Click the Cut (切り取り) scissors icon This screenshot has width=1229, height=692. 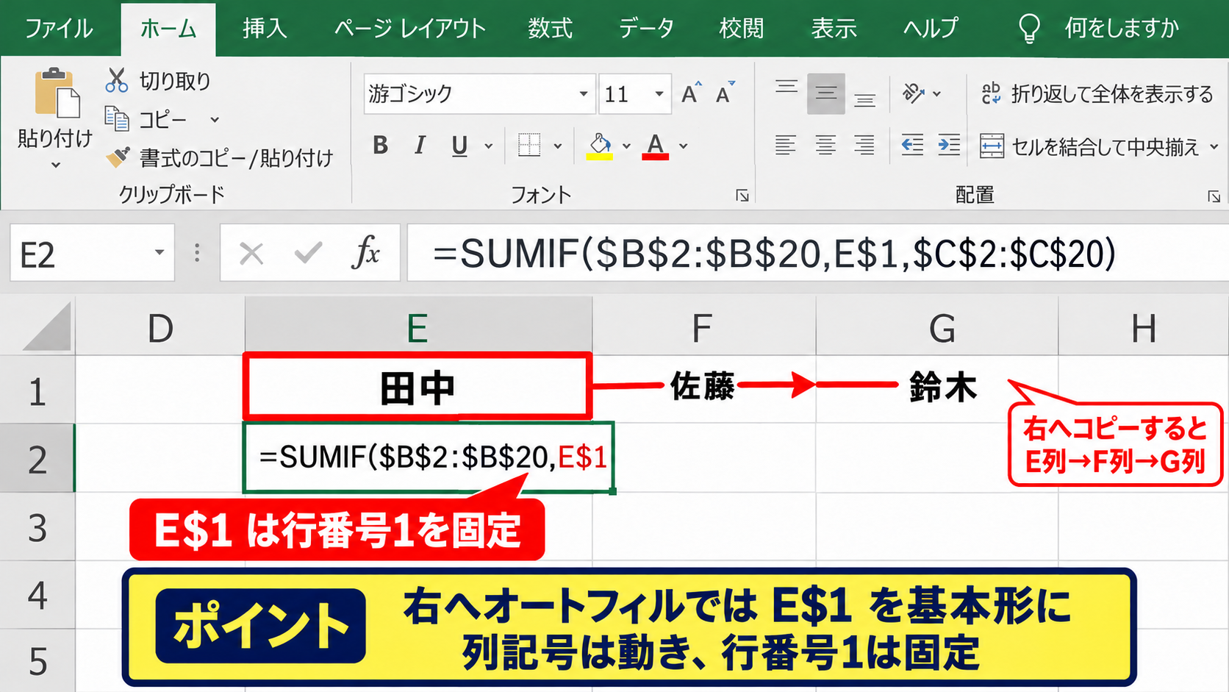click(116, 80)
